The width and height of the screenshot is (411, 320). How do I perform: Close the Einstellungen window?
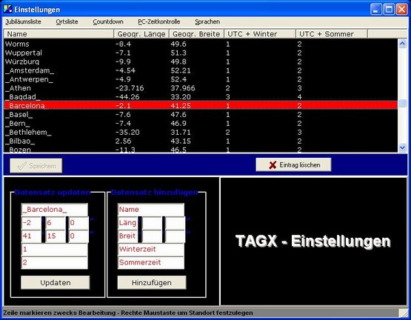click(402, 10)
